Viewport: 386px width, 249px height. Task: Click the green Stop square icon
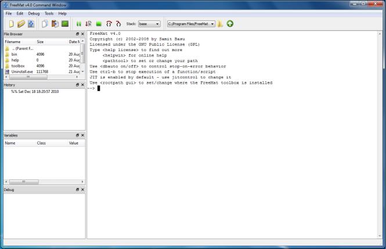(99, 24)
